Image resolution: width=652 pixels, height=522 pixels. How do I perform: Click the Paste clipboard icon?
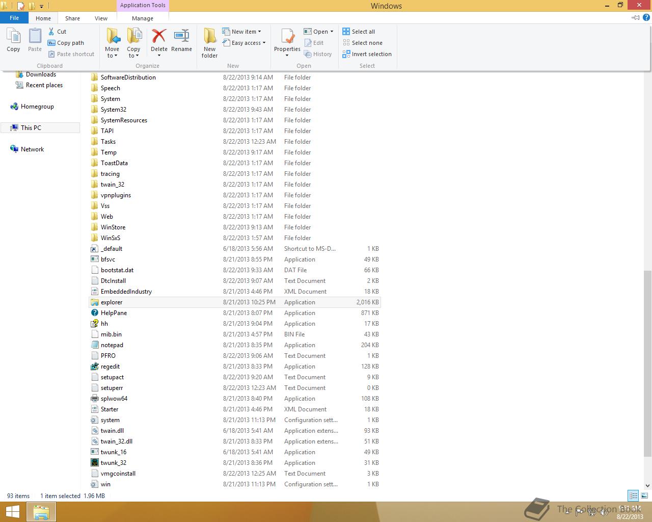pos(35,37)
